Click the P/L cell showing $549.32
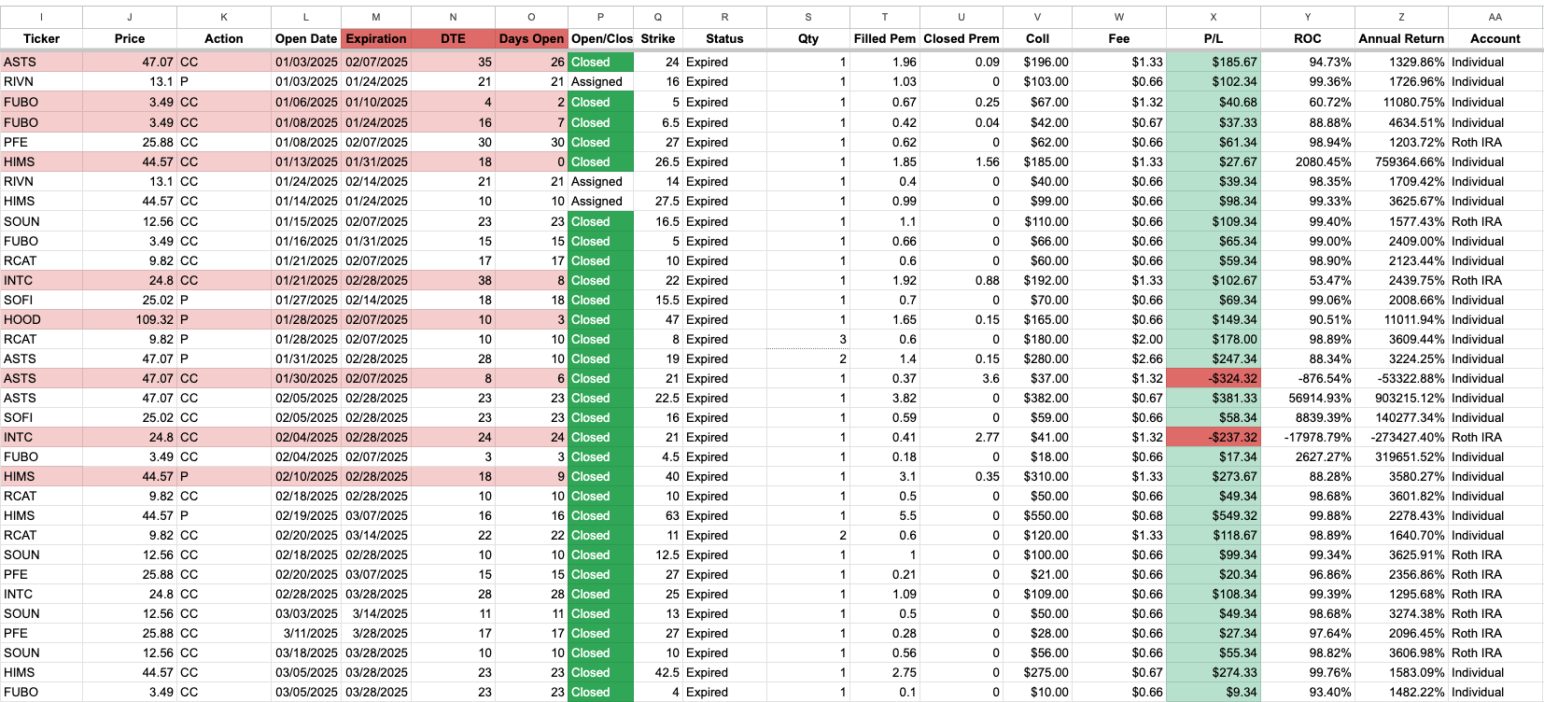Screen dimensions: 1544x702 1213,515
